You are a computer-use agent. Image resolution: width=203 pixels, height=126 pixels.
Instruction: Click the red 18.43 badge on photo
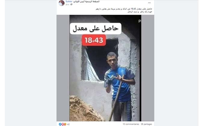[x=94, y=40]
